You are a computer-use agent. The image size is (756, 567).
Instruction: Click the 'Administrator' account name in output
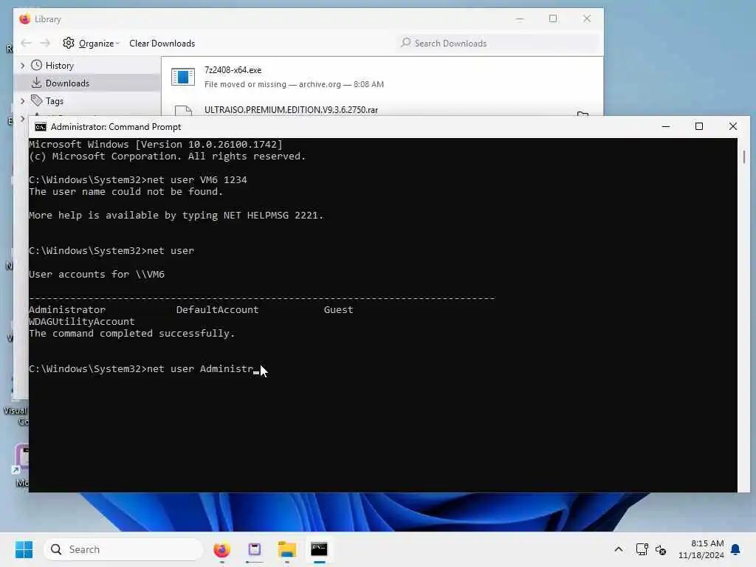coord(67,309)
